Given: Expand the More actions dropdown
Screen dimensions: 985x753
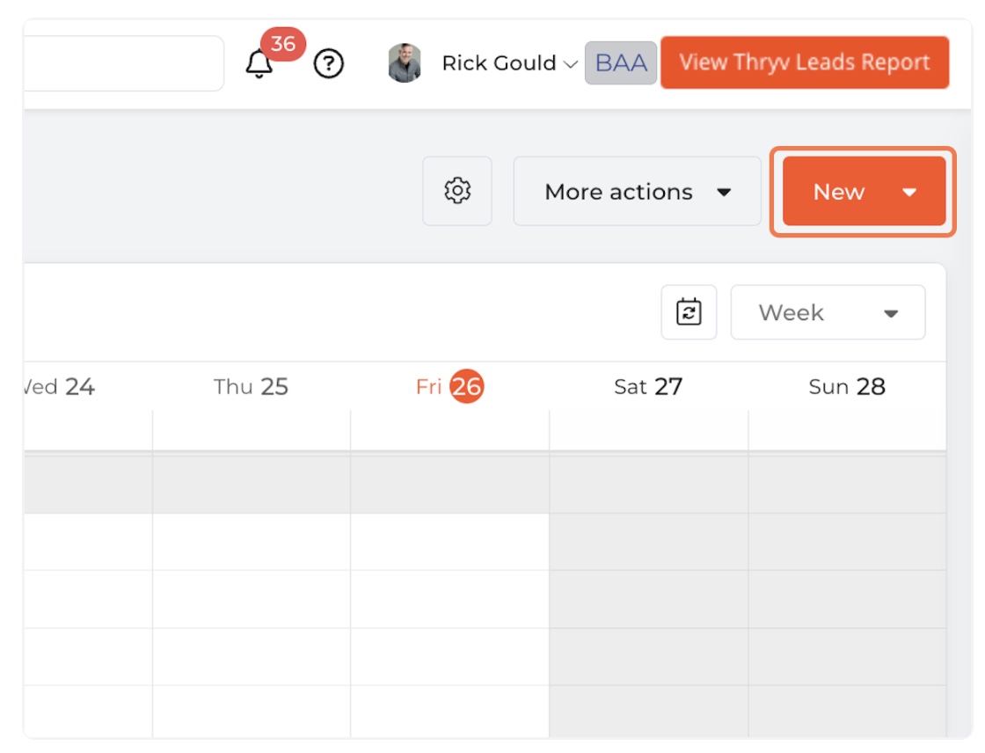Looking at the screenshot, I should [637, 191].
